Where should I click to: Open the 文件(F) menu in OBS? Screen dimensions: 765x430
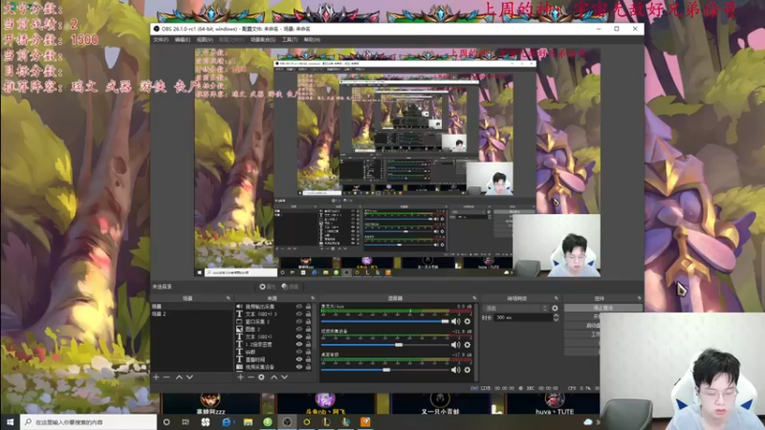pos(161,39)
